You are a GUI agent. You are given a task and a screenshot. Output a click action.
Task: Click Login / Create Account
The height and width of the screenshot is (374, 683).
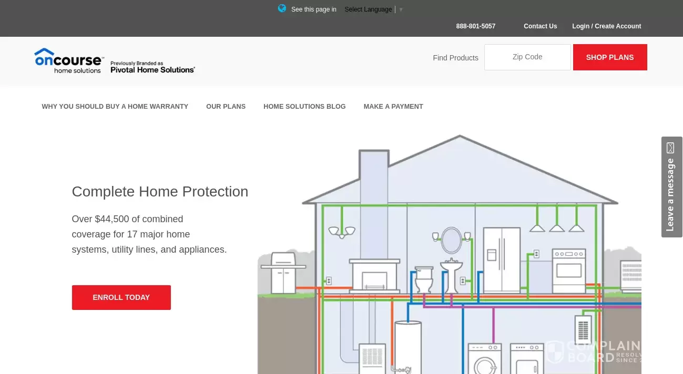click(606, 26)
